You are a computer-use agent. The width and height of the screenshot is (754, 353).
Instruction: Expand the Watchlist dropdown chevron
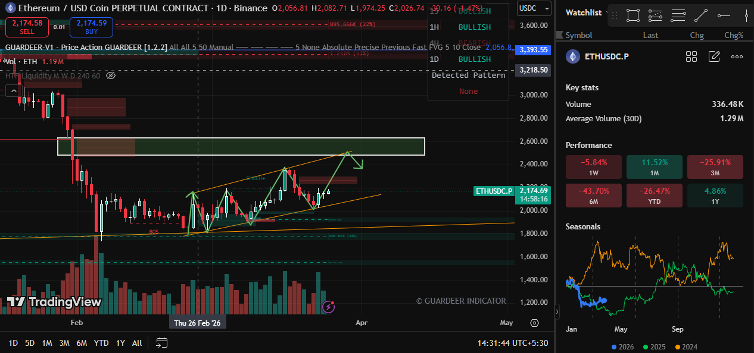(x=606, y=12)
